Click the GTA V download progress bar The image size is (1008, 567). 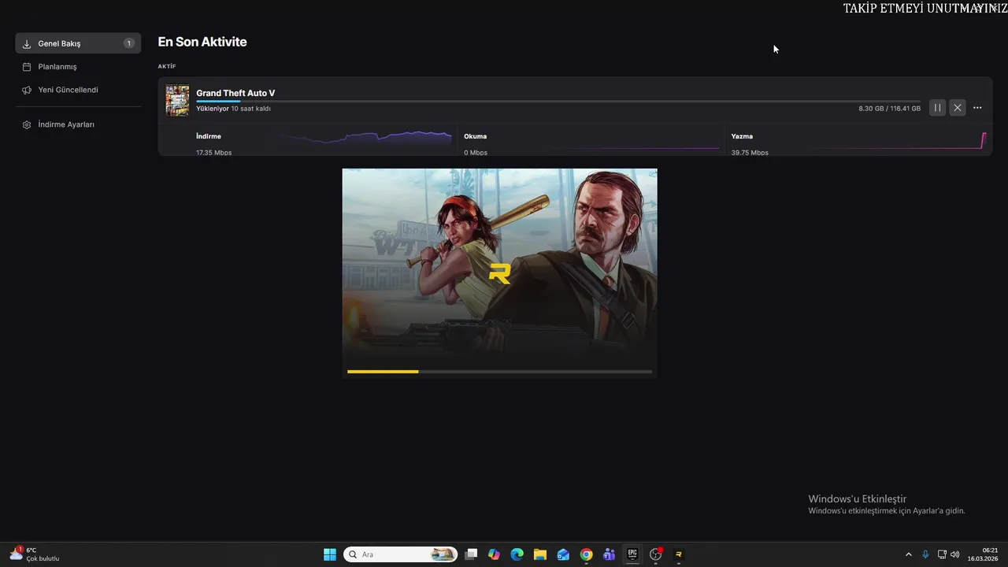[x=558, y=101]
